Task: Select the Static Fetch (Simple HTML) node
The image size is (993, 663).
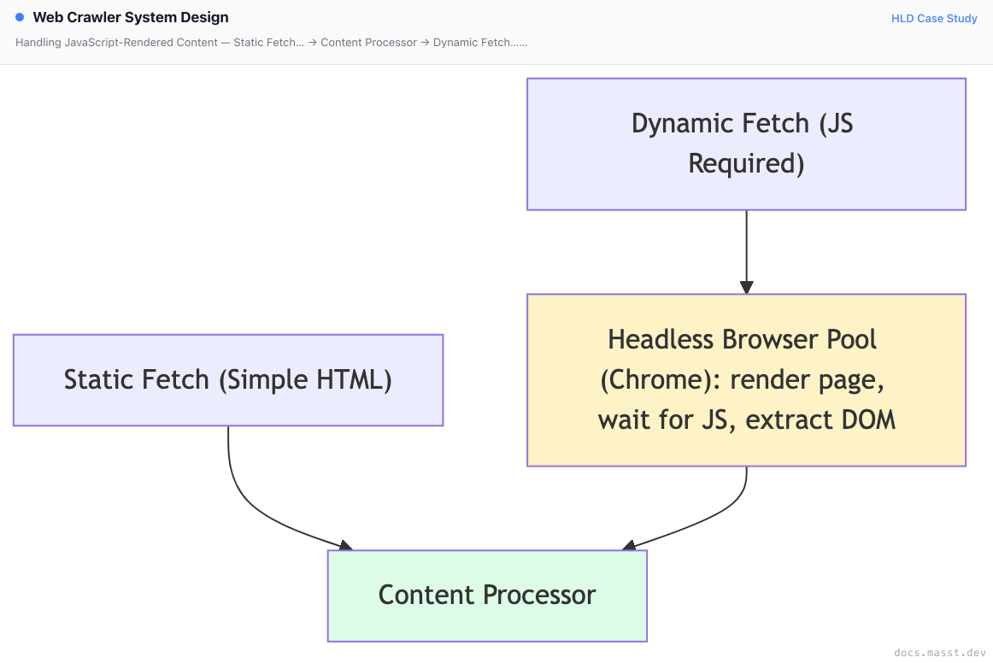Action: click(x=228, y=380)
